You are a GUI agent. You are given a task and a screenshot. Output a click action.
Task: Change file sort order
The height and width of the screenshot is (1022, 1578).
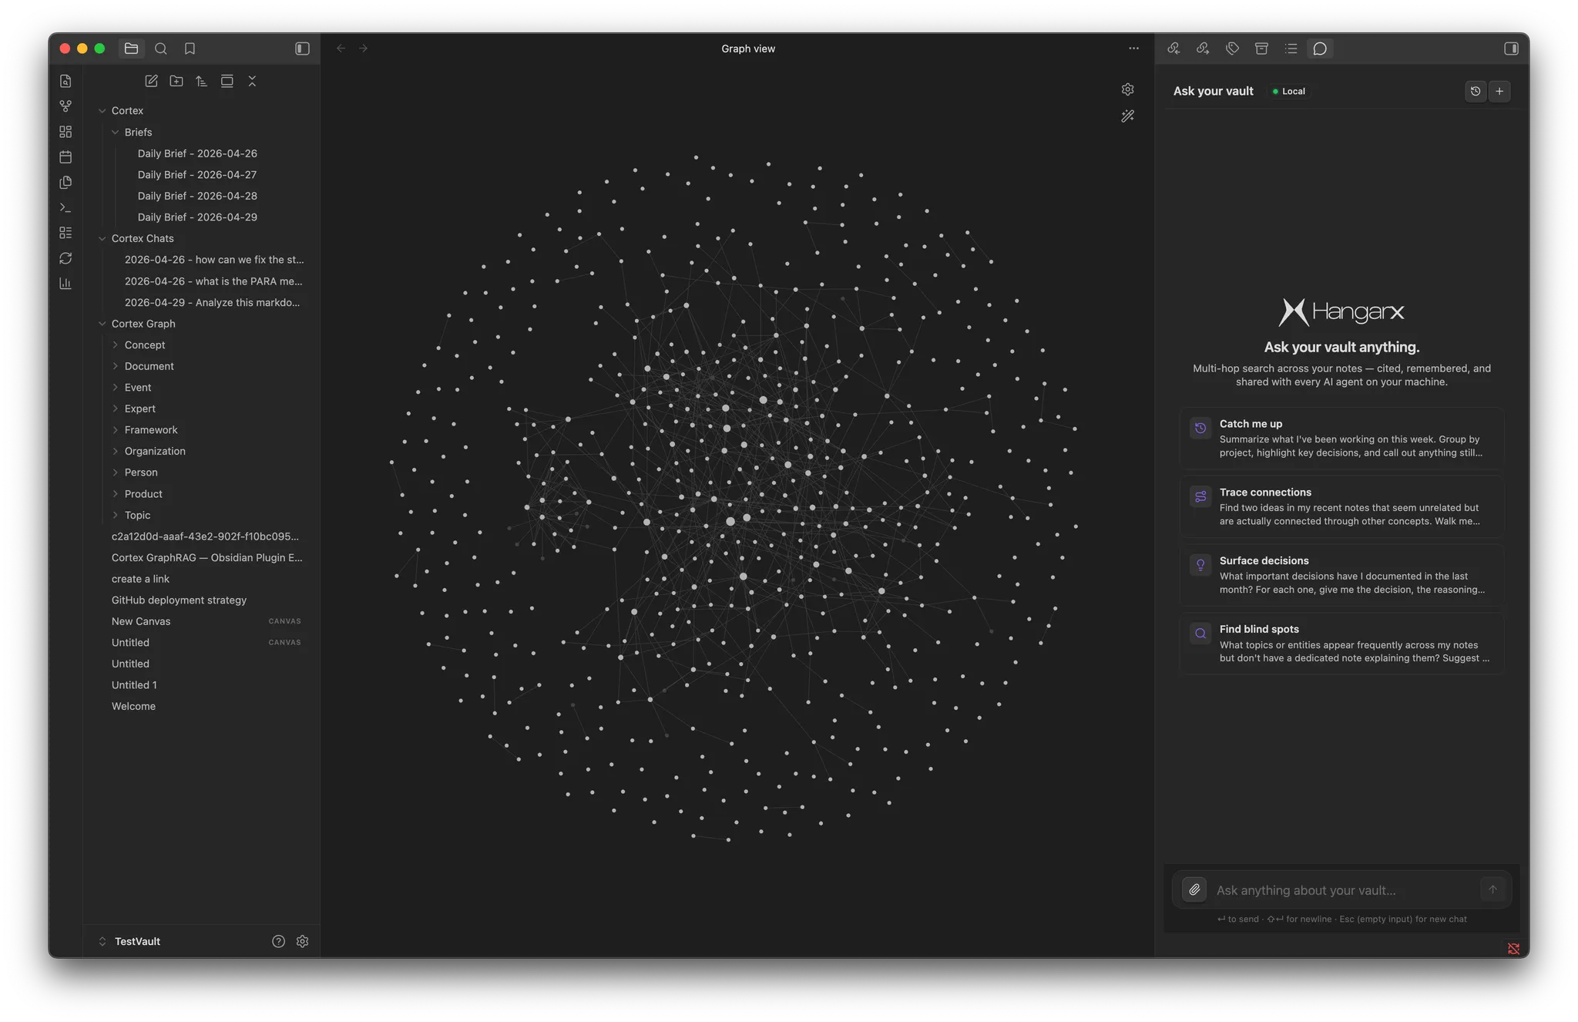[201, 81]
